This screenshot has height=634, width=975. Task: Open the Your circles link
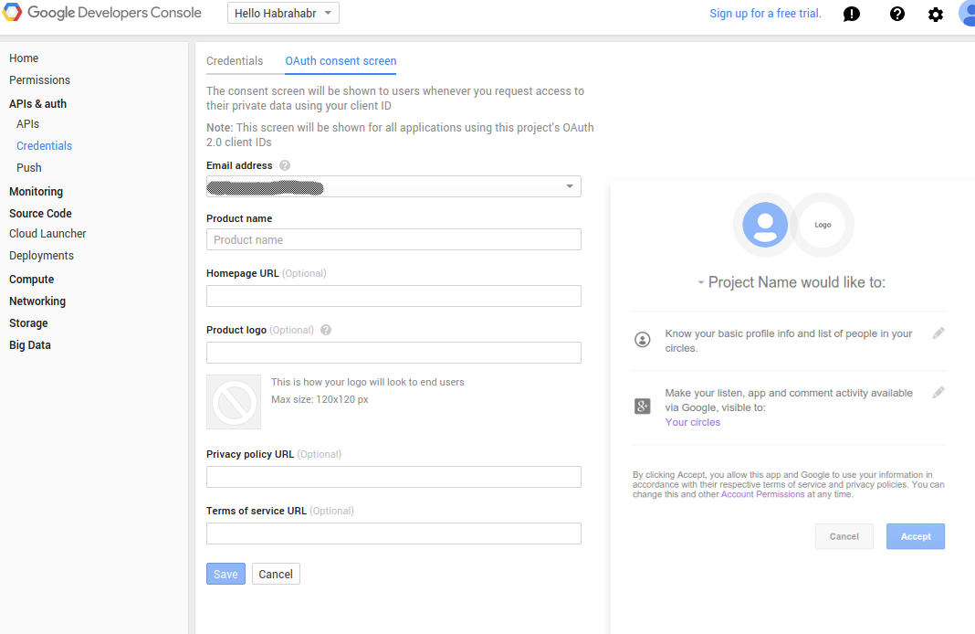click(693, 422)
